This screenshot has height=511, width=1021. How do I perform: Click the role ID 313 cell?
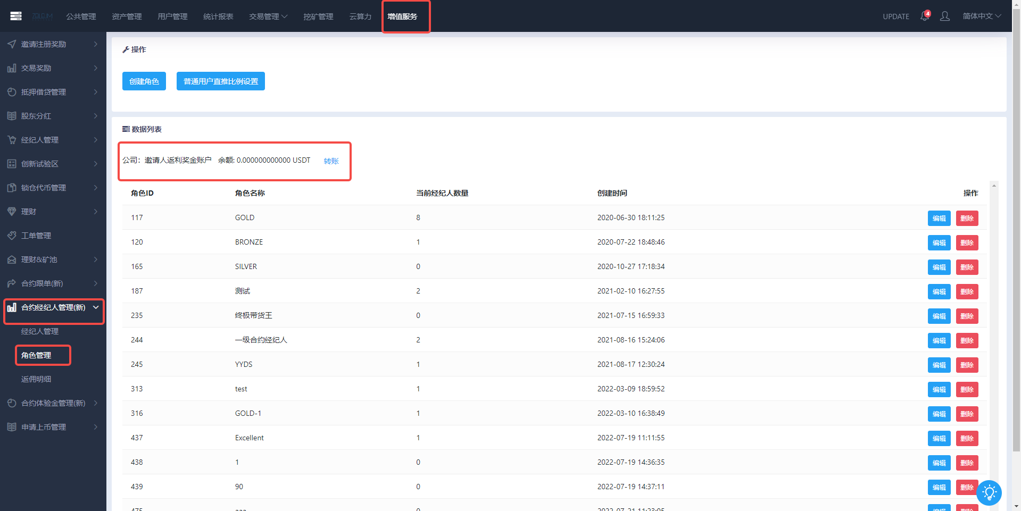point(137,389)
